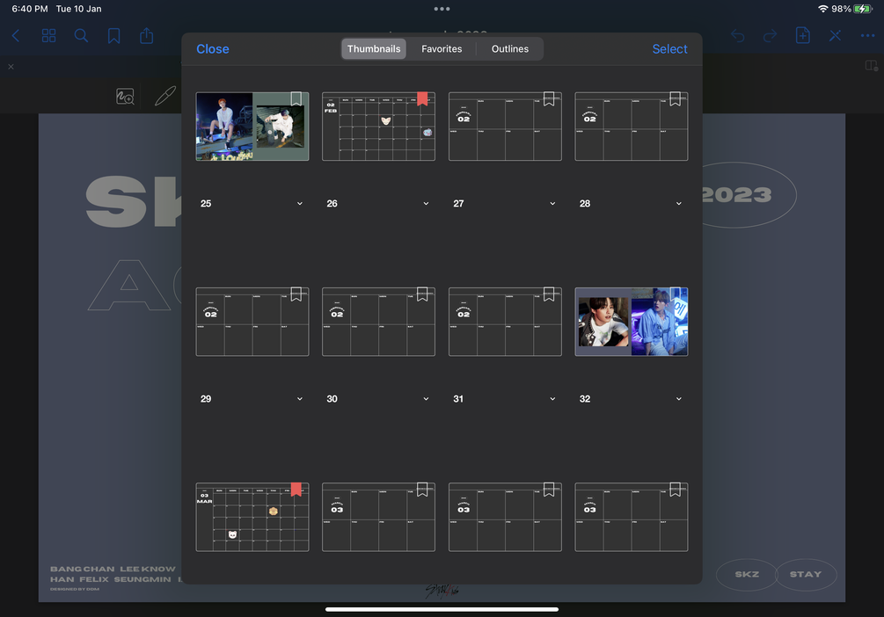Viewport: 884px width, 617px height.
Task: Toggle bookmark on page 30 thumbnail
Action: point(422,294)
